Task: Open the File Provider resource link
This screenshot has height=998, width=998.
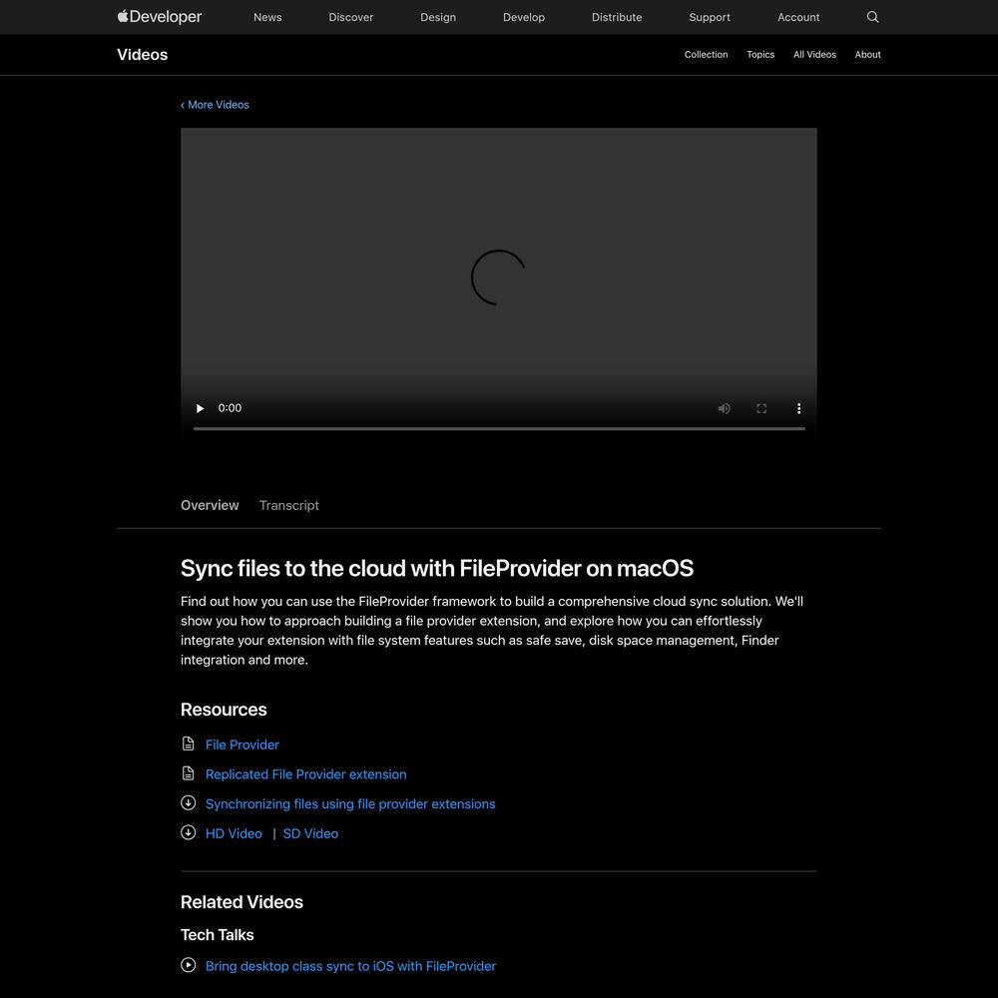Action: [242, 745]
